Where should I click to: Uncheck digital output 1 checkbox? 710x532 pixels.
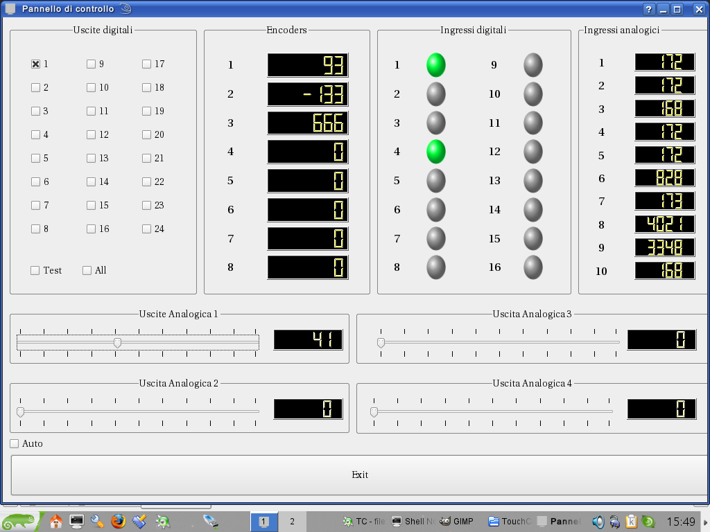tap(35, 64)
